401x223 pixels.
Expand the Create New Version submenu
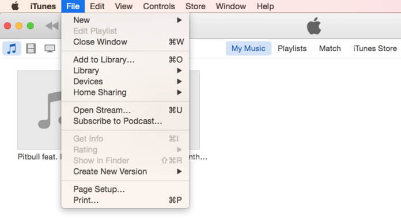126,171
